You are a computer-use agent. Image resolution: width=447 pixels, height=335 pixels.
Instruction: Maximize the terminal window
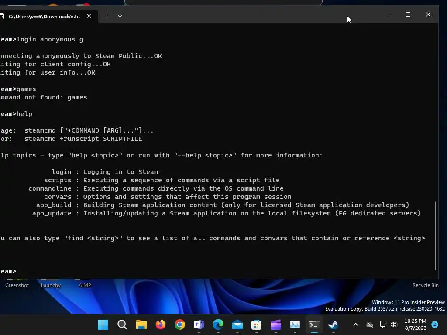point(408,14)
